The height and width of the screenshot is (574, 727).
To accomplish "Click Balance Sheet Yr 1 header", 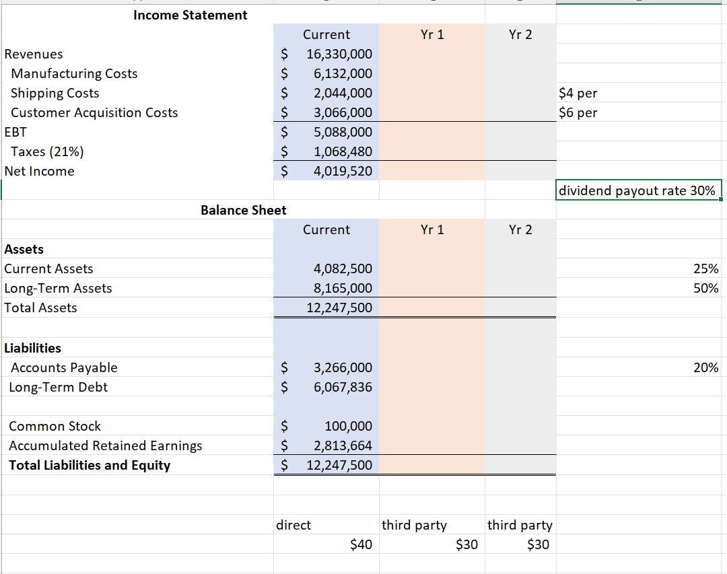I will [432, 229].
